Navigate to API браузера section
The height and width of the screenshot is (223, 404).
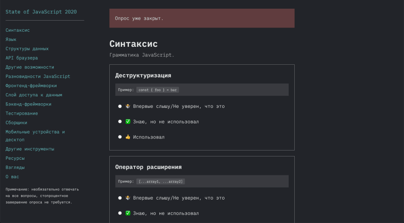click(x=22, y=58)
